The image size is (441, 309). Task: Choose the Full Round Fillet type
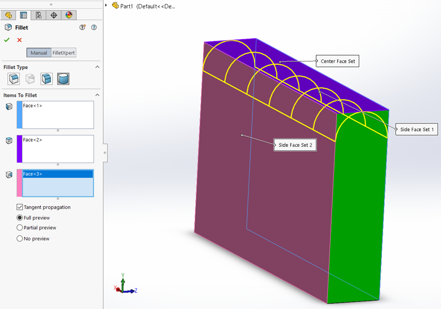click(63, 78)
